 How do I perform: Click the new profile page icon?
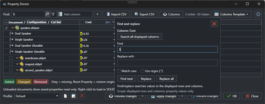pyautogui.click(x=65, y=96)
